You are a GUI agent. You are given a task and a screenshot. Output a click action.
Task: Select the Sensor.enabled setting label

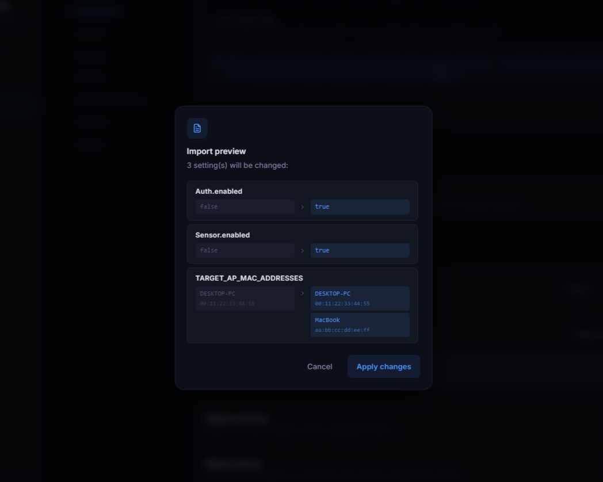(223, 235)
